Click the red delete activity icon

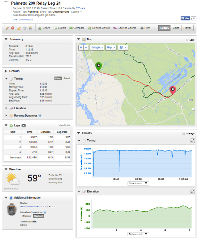[x=13, y=28]
